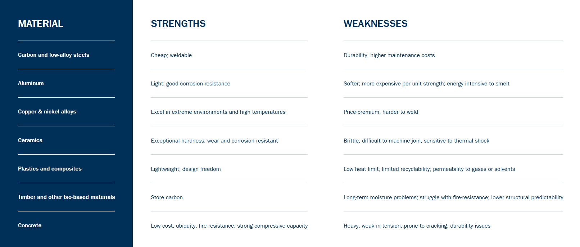Click "Low heat limit" weaknesses cell
Image resolution: width=580 pixels, height=247 pixels.
click(429, 169)
